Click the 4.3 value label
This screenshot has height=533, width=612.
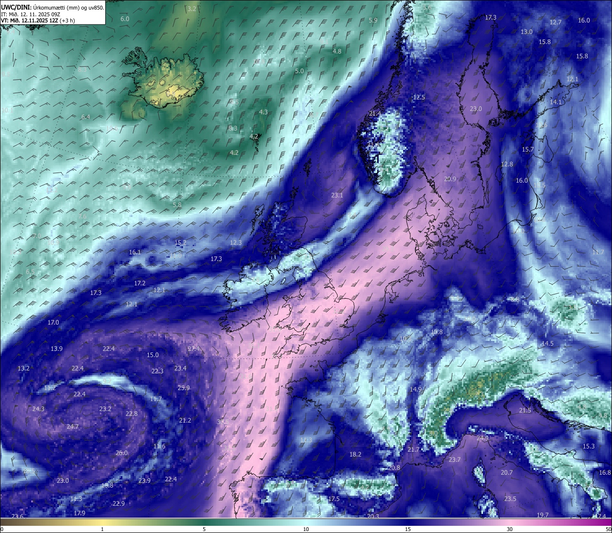(x=263, y=112)
